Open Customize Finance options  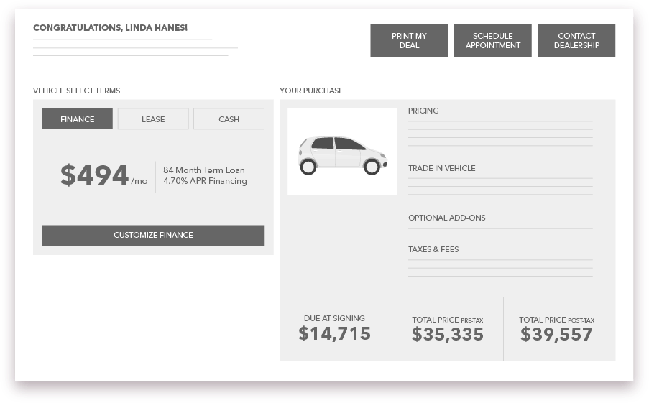click(153, 235)
